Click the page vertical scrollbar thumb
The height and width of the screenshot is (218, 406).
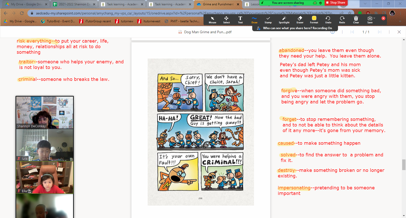pyautogui.click(x=404, y=165)
